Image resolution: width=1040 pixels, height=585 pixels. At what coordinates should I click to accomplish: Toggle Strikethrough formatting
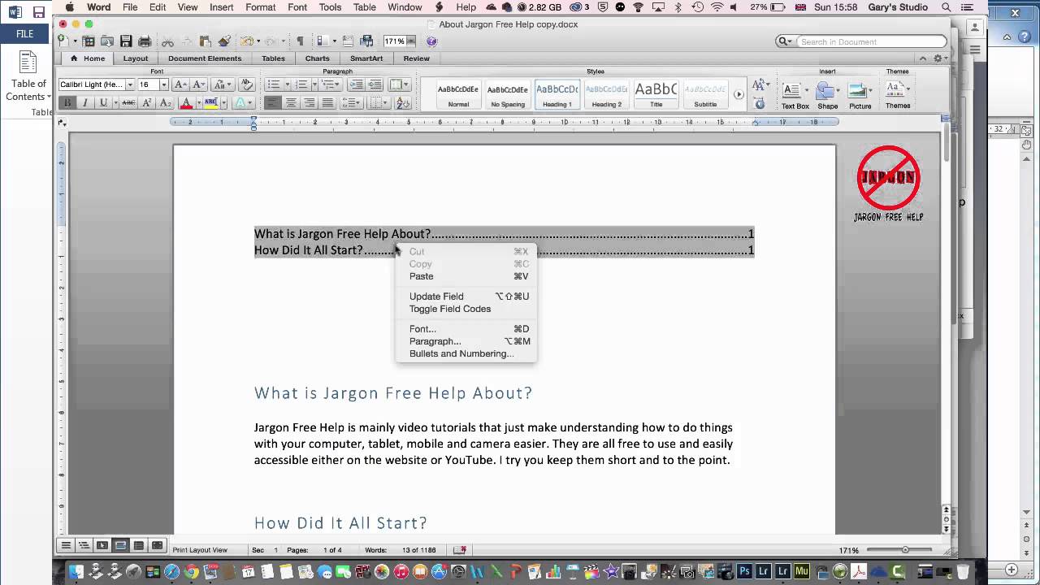coord(128,103)
